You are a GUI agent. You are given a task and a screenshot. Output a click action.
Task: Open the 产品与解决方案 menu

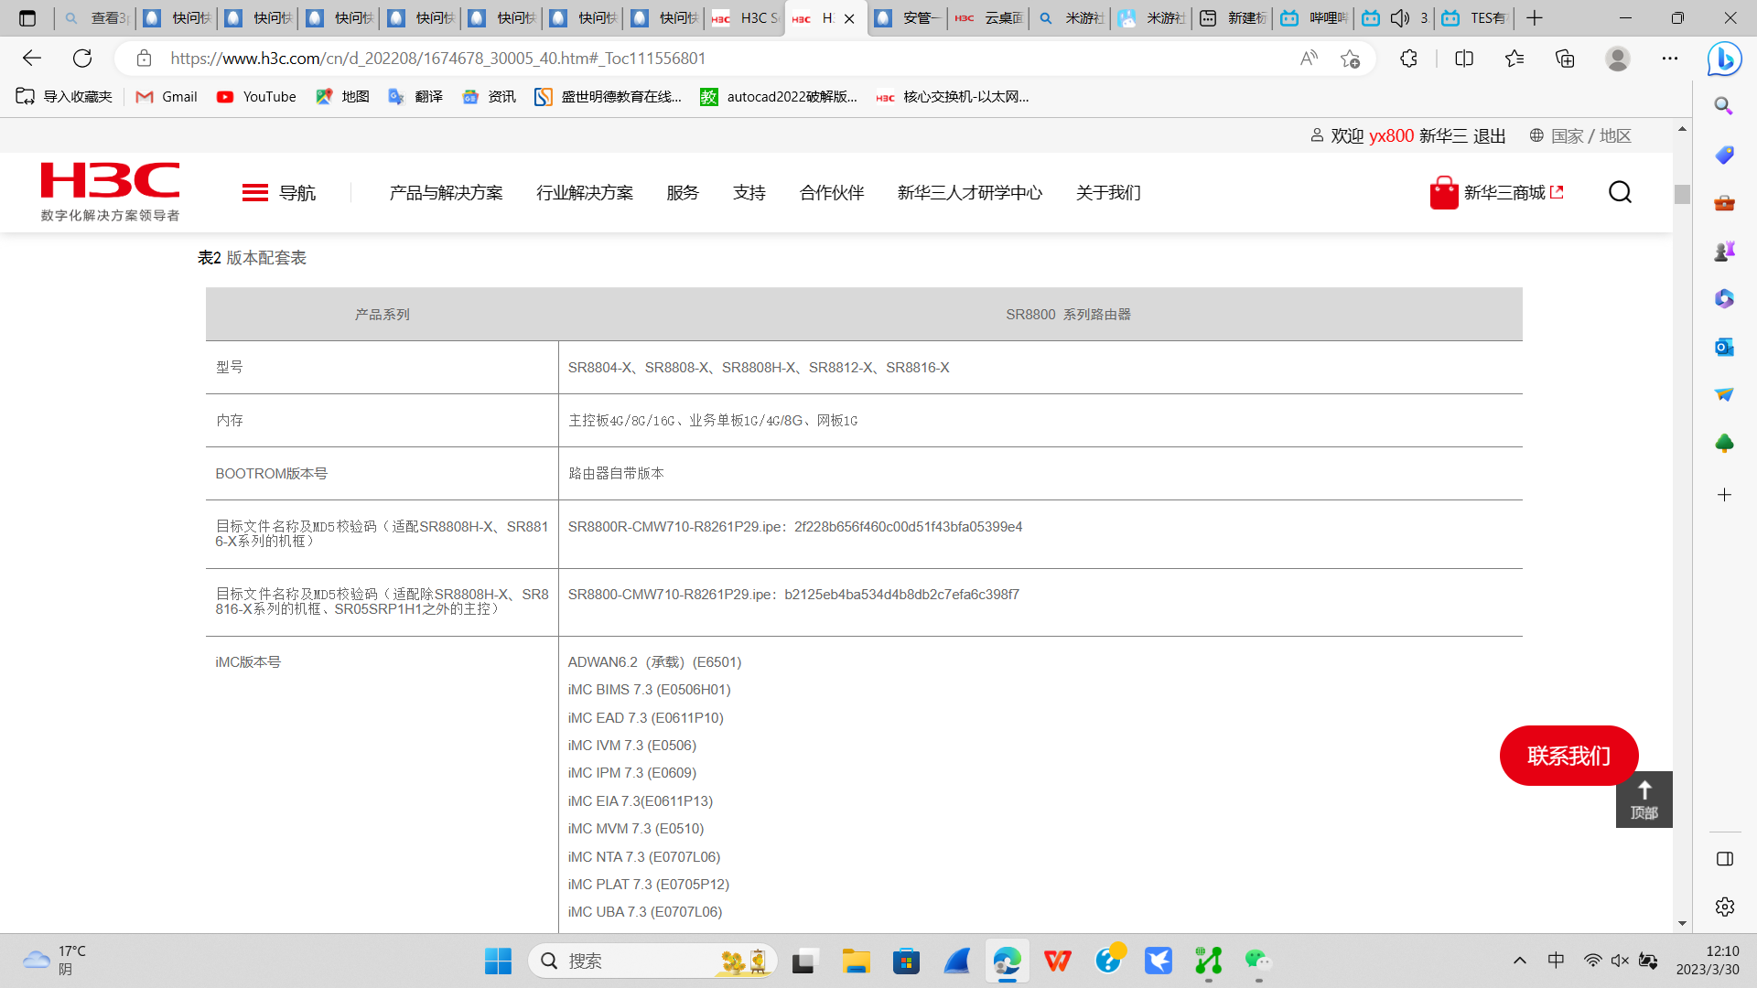(446, 192)
